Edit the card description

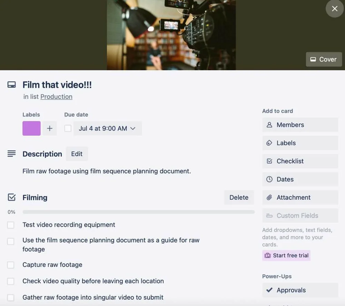(x=77, y=154)
